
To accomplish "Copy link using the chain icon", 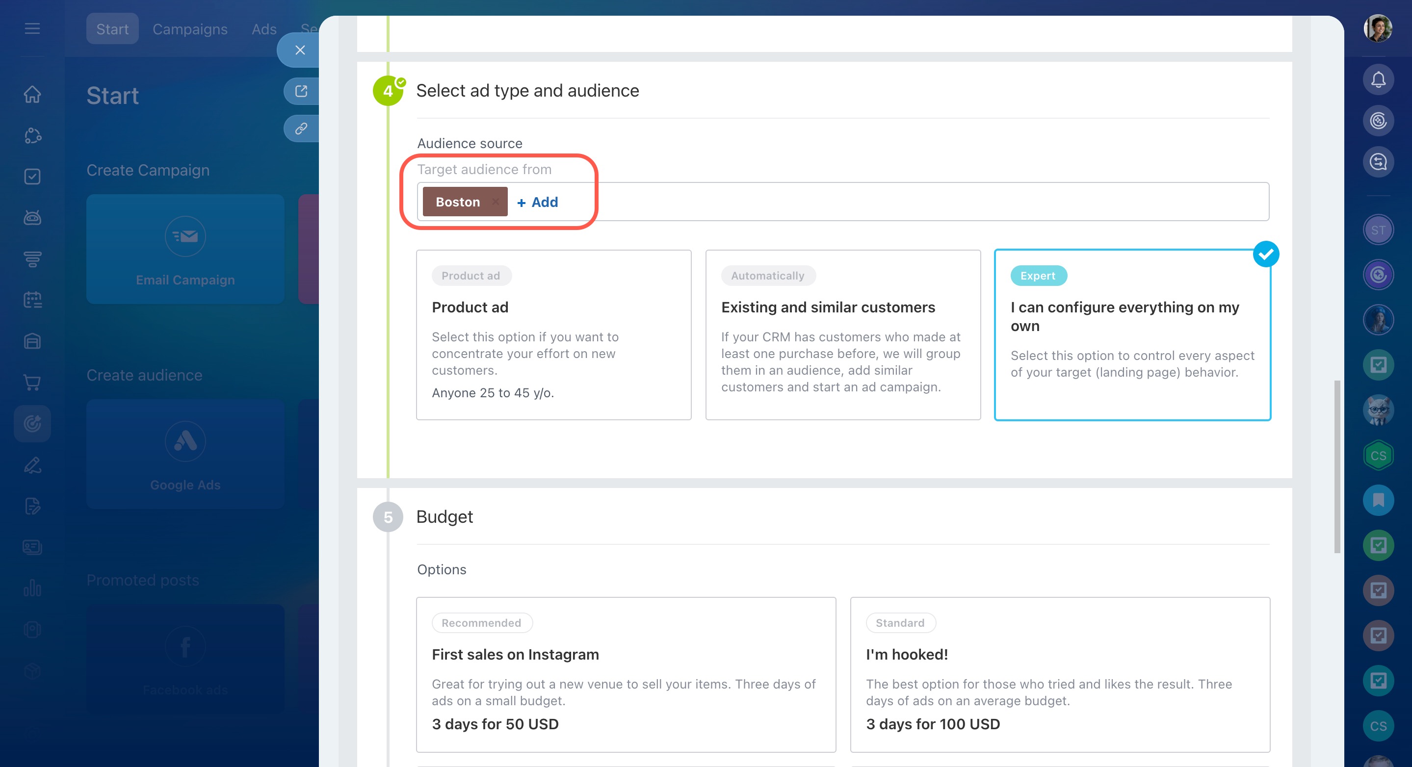I will tap(301, 129).
